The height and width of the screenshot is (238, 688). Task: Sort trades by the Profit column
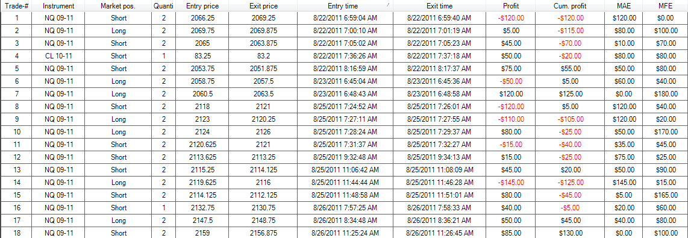click(x=511, y=6)
